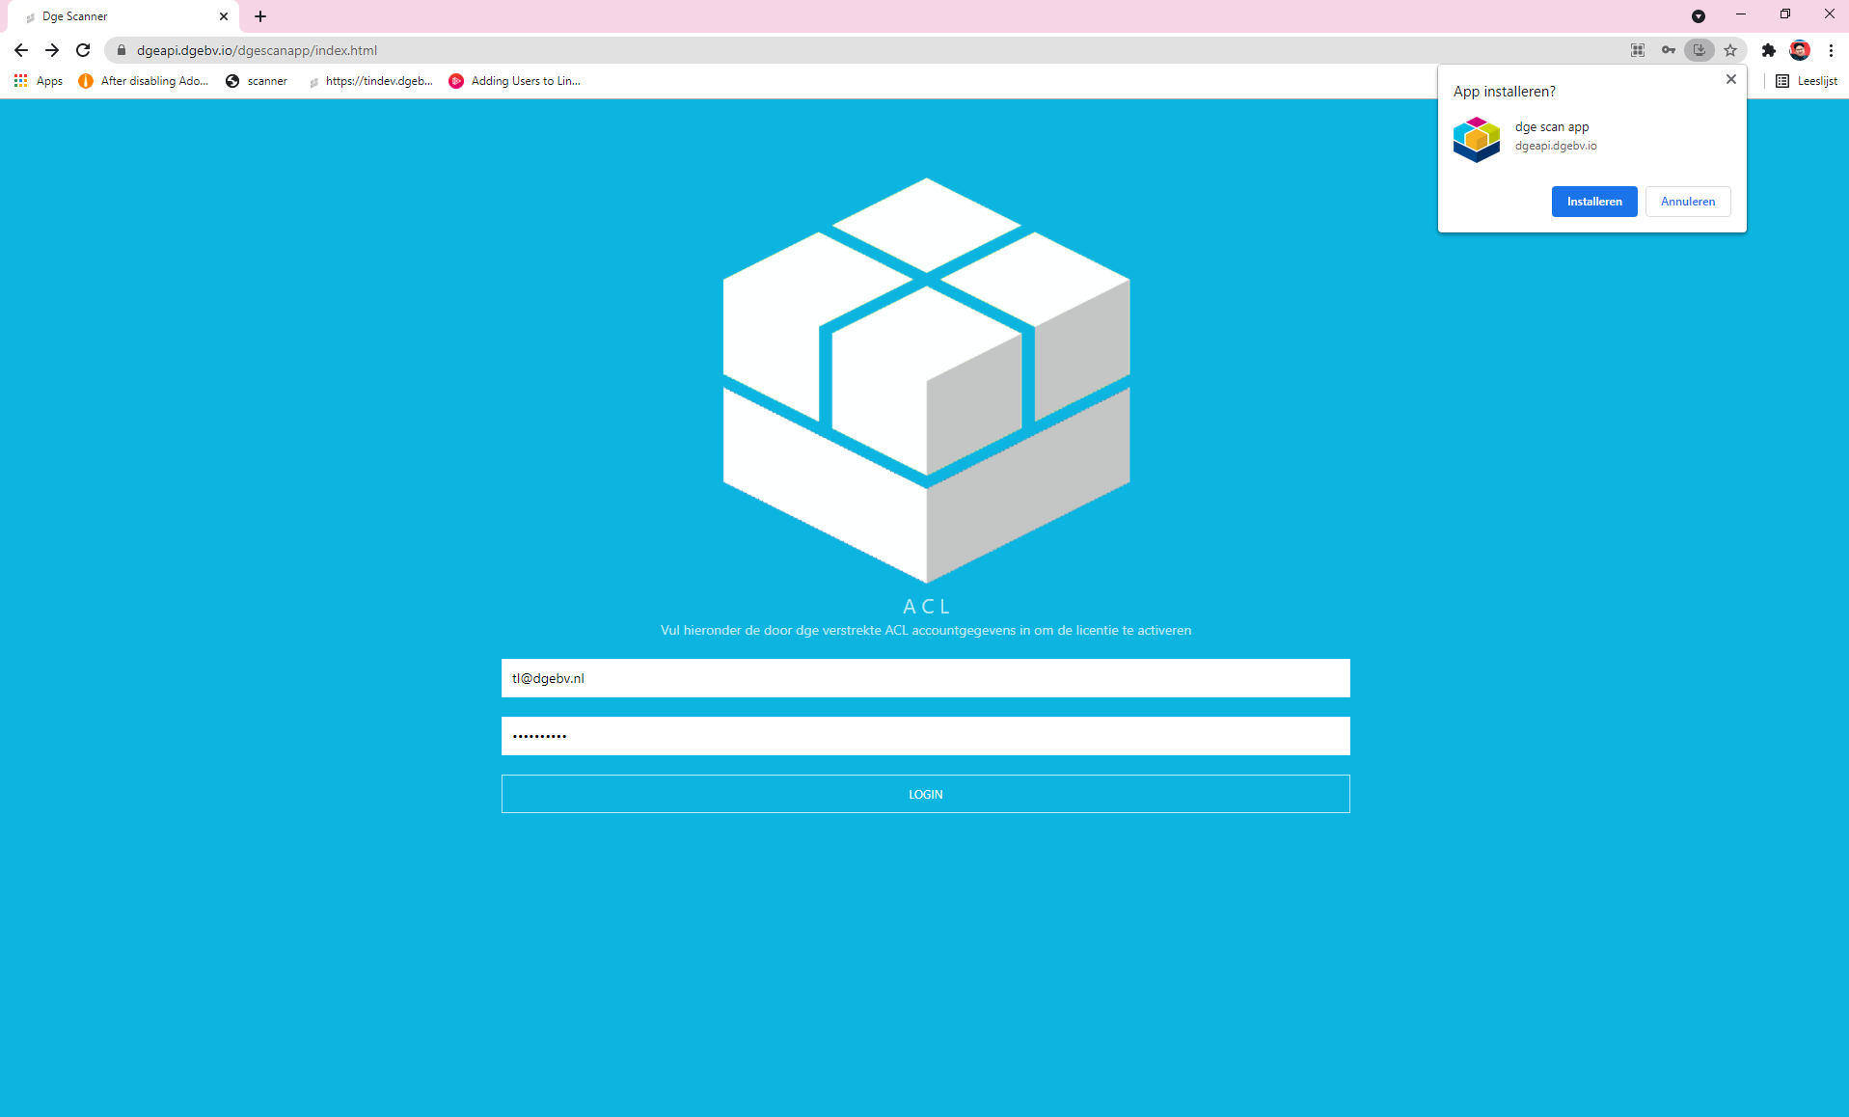Open the profile avatar menu

tap(1799, 50)
